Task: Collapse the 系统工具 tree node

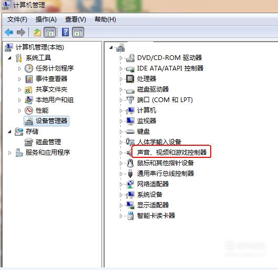Action: (10, 58)
